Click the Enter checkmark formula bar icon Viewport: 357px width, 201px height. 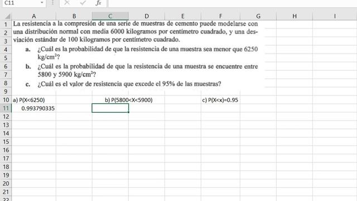point(83,3)
